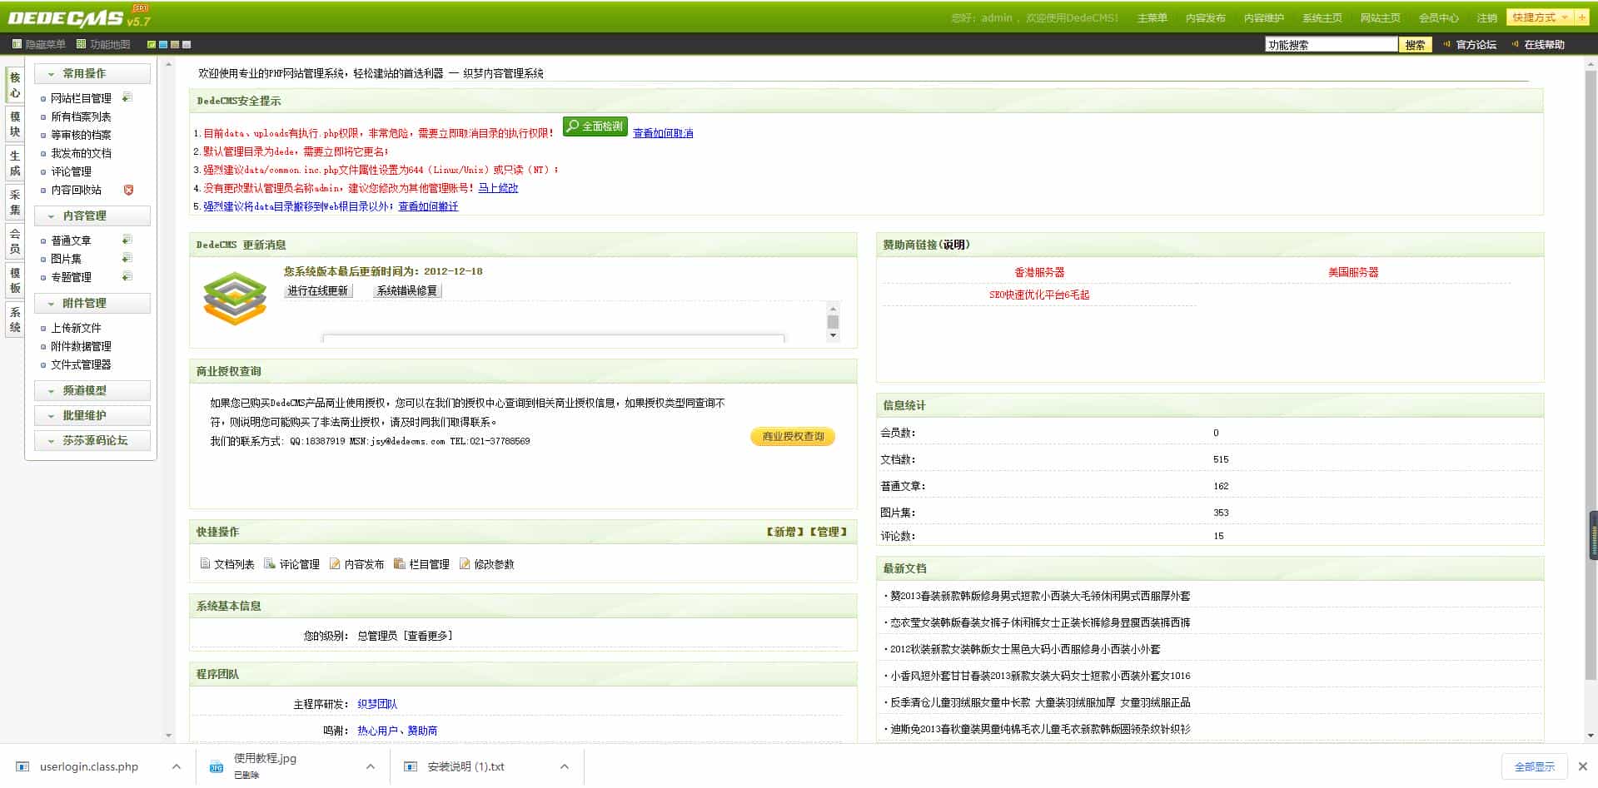
Task: Open options for 使用教程.jpg download
Action: pos(371,766)
